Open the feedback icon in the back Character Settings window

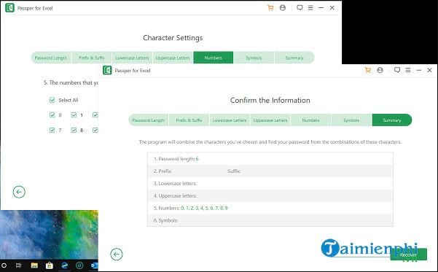[300, 7]
